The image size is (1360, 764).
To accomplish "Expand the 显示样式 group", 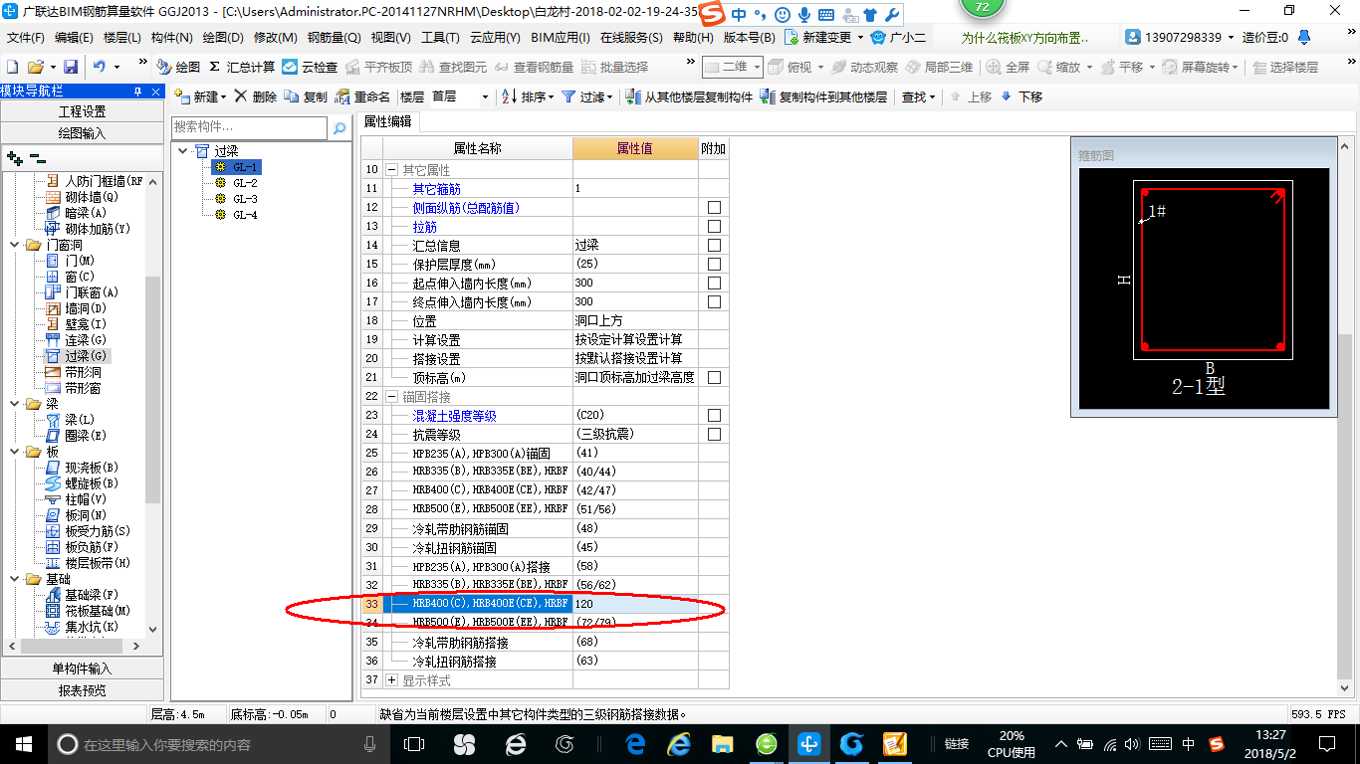I will tap(392, 680).
